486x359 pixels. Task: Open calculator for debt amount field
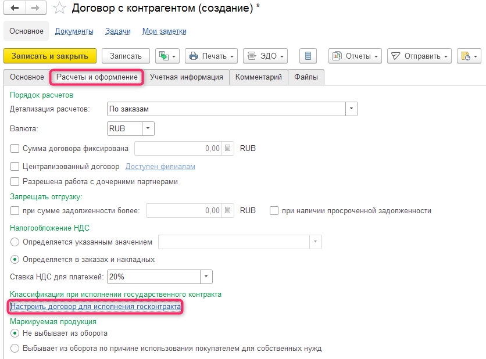click(228, 210)
